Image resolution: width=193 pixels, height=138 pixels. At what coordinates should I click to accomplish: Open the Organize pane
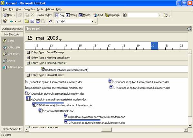[x=112, y=15]
